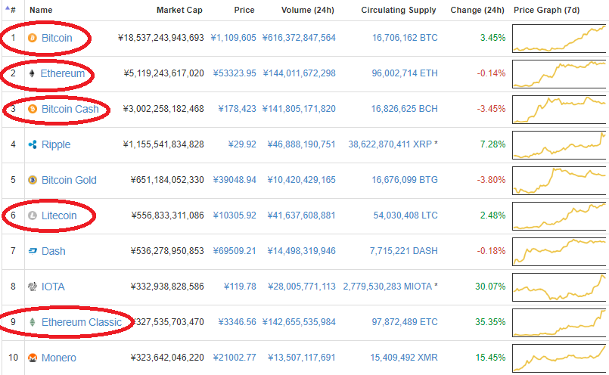
Task: Open the Litecoin name link
Action: [x=59, y=215]
